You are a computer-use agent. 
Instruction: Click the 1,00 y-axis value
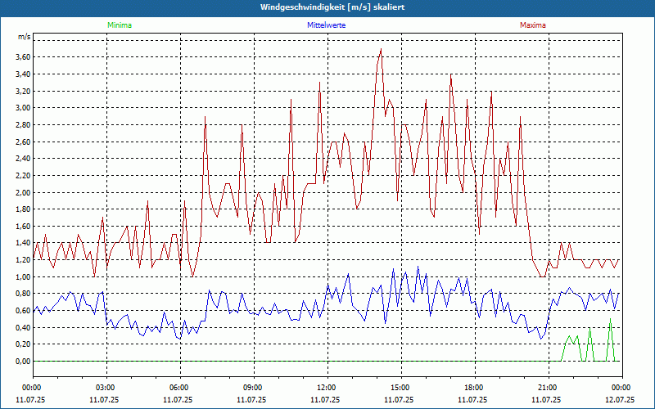click(23, 276)
